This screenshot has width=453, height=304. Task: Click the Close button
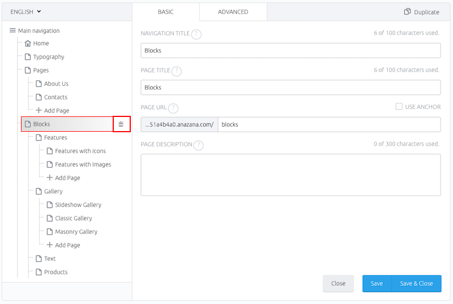[338, 284]
